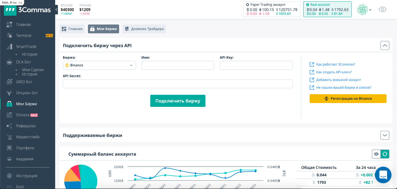
Task: Switch to the Дневник Трейдера tab
Action: [x=144, y=29]
